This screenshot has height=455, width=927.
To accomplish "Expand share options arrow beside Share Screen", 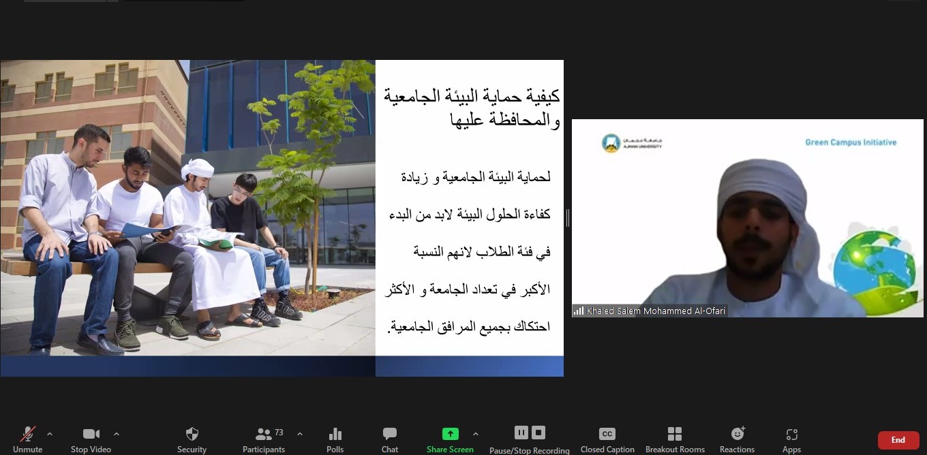I will click(x=475, y=434).
